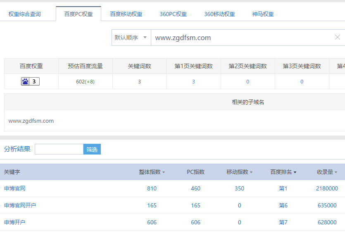
Task: Click the Baidu paw weight icon
Action: tap(26, 82)
